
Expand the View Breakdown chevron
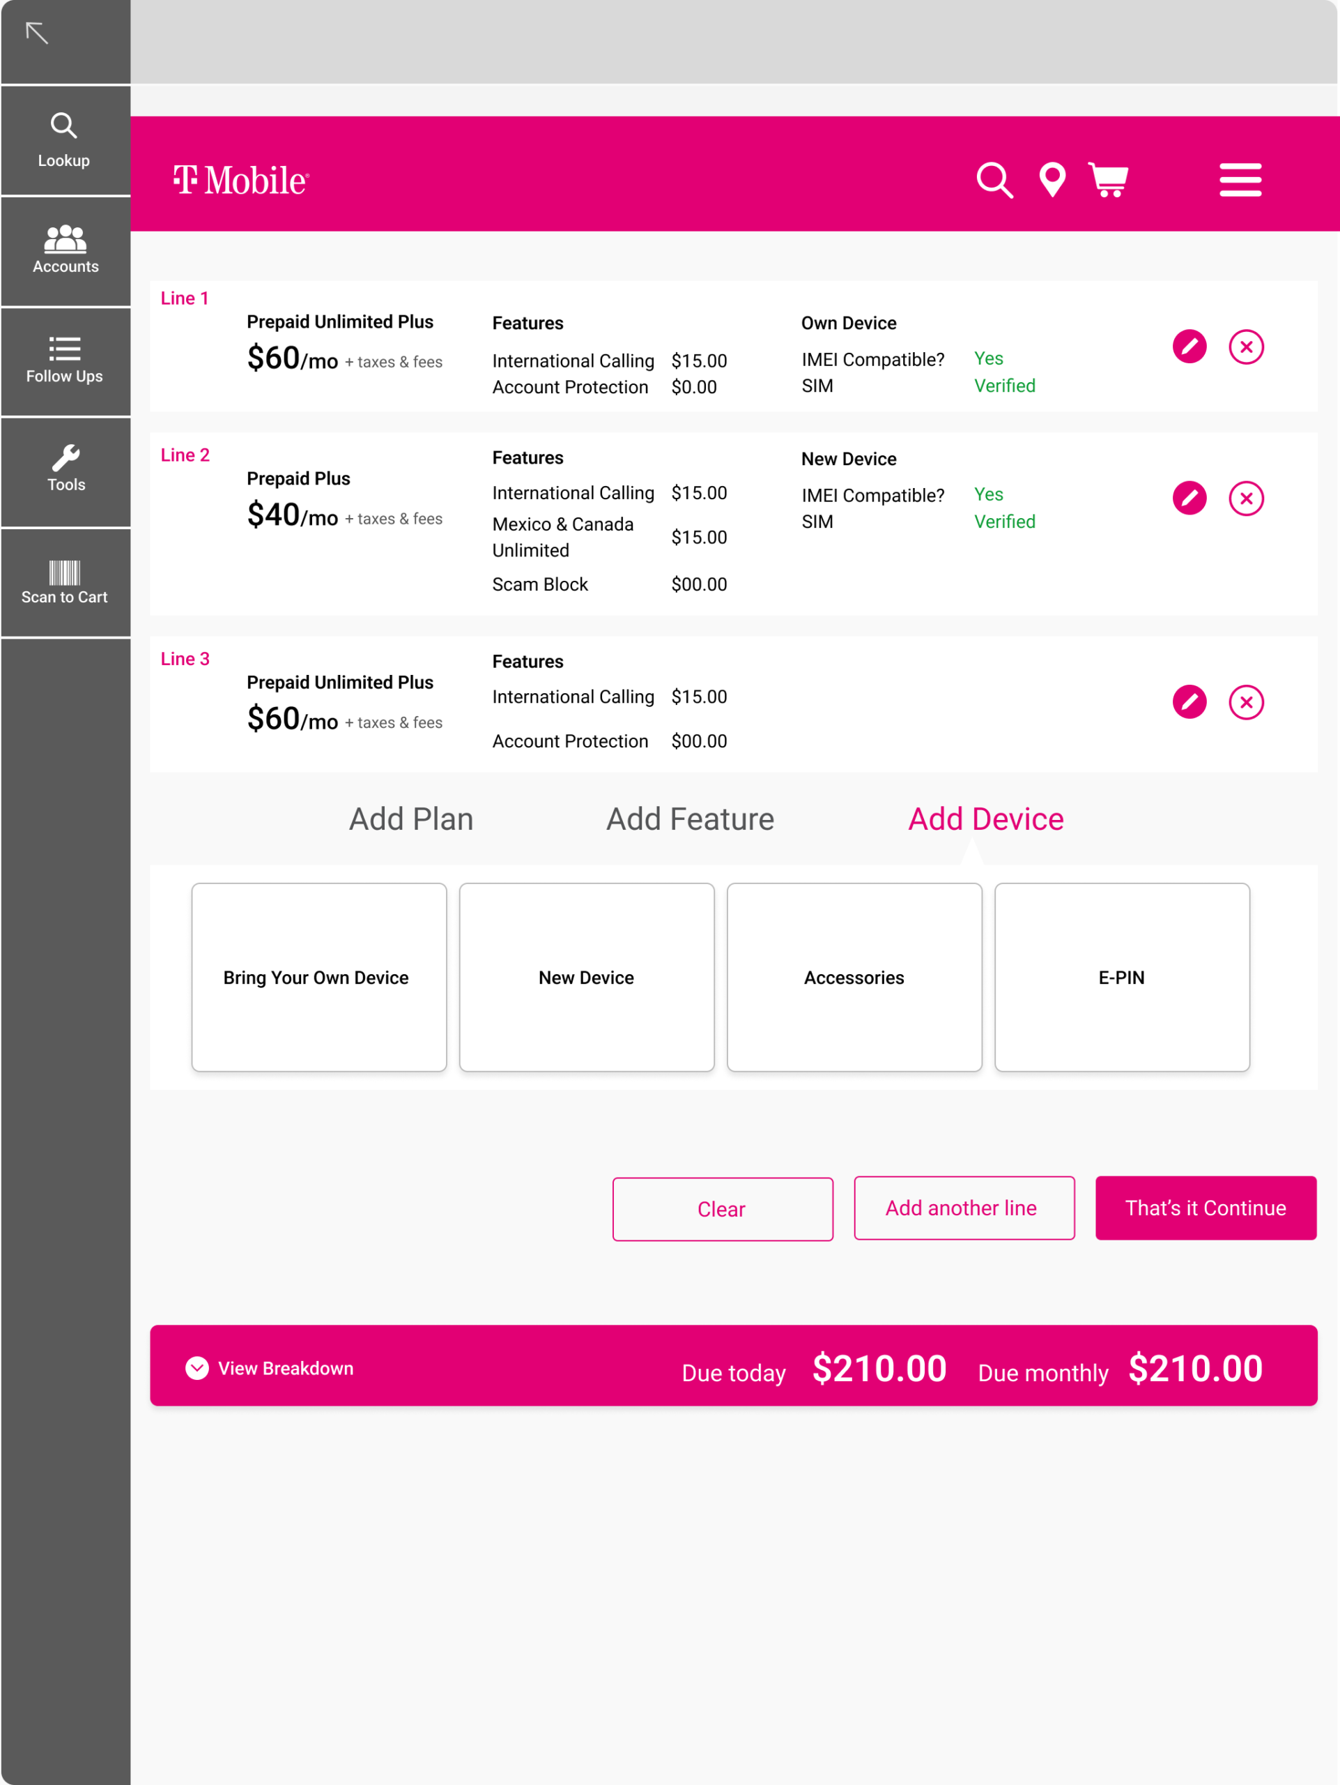[197, 1368]
